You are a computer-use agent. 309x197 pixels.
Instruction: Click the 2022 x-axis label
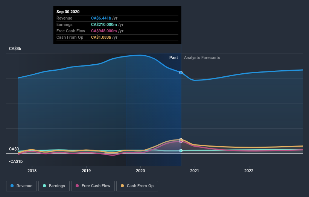click(249, 171)
